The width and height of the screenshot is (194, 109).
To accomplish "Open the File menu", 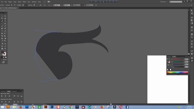I will pos(2,2).
